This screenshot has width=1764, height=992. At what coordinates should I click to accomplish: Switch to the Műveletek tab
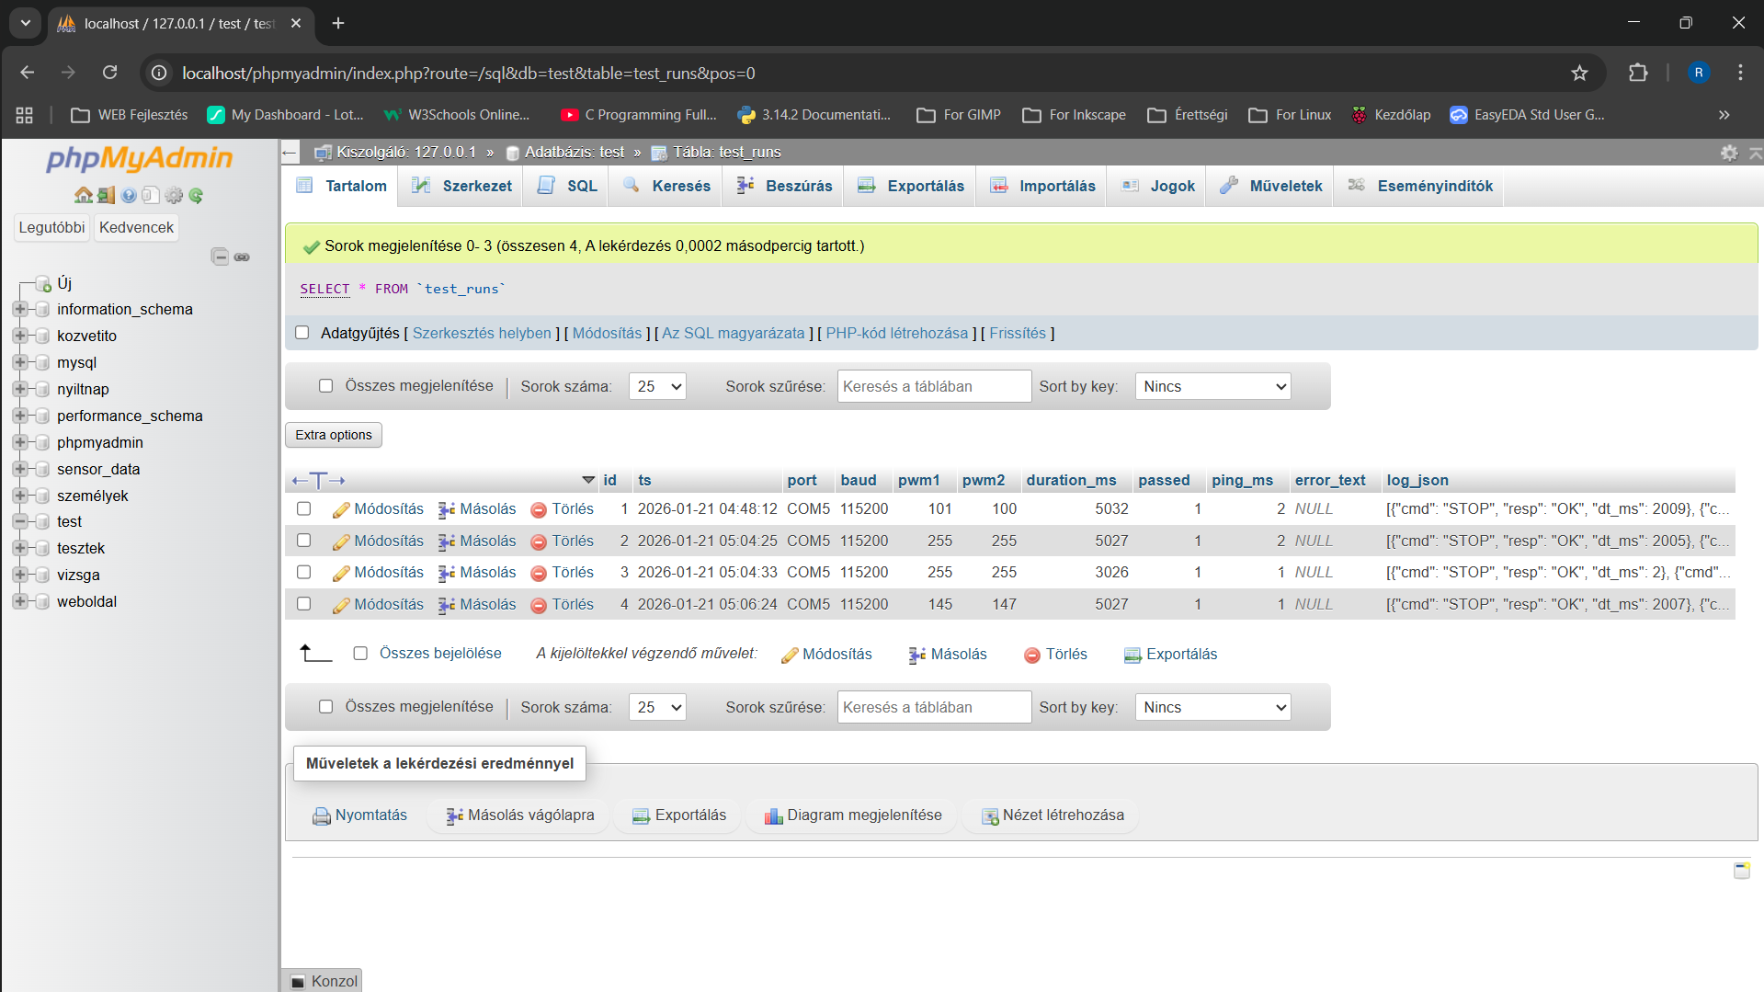coord(1271,186)
